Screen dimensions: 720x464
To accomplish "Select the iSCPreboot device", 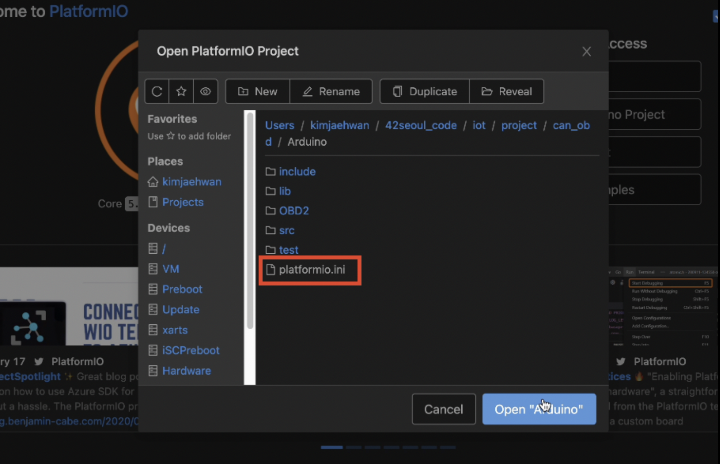I will (190, 350).
